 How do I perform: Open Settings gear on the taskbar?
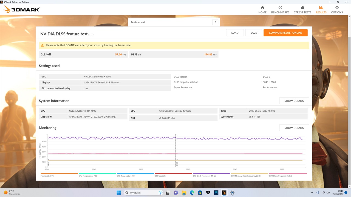[x=232, y=193]
